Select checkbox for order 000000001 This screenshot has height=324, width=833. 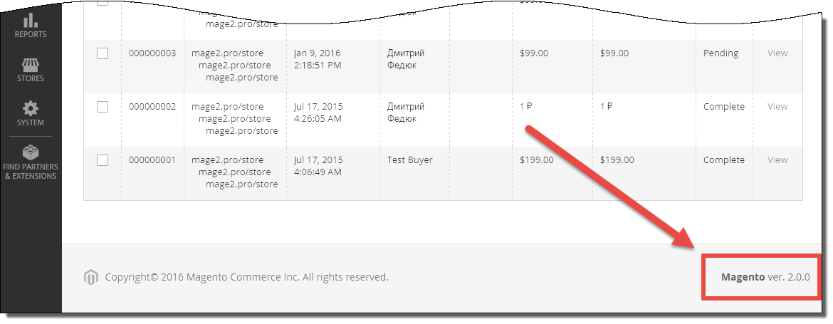[x=103, y=160]
